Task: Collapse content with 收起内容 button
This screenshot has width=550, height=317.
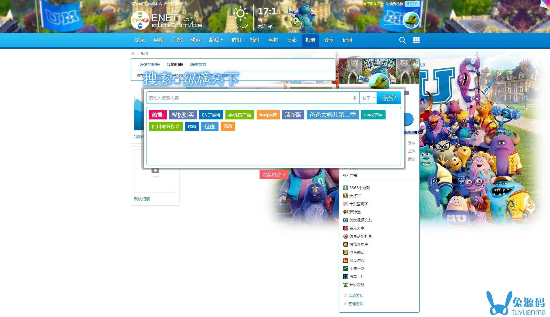Action: coord(274,175)
